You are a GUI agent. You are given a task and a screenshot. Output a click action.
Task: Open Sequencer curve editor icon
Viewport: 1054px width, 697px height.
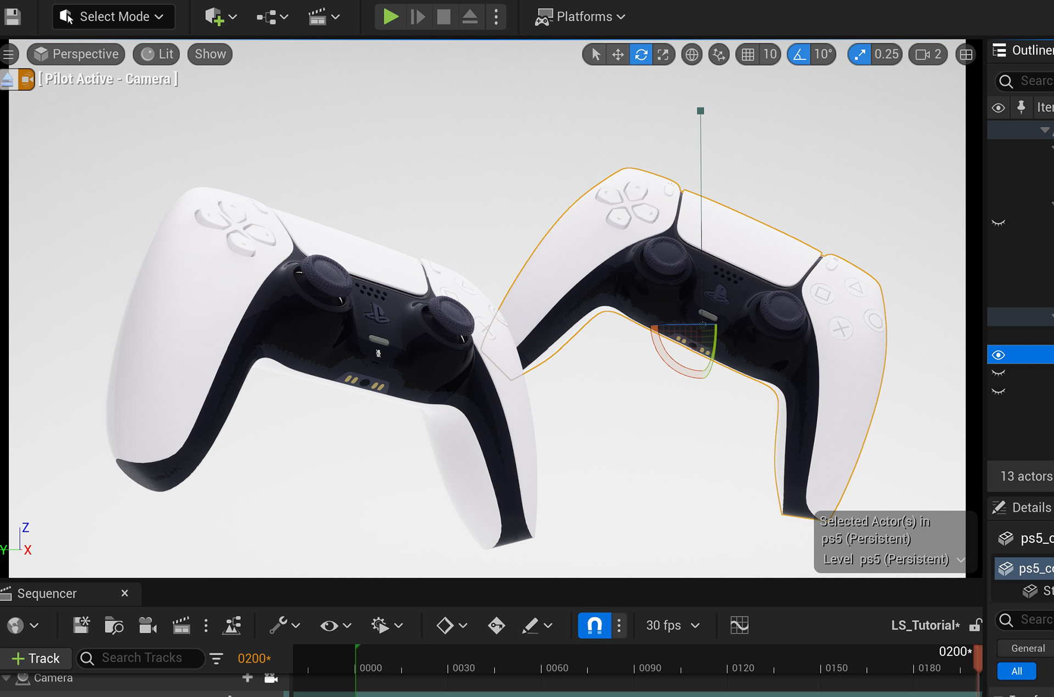tap(739, 625)
